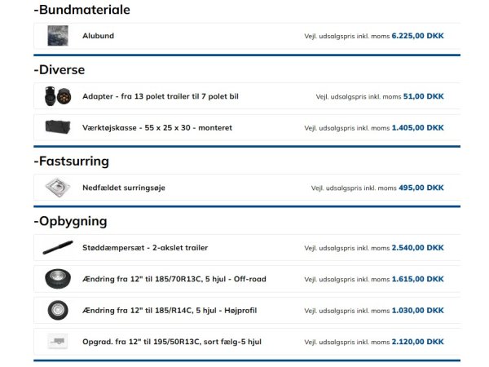
Task: Open the Adapter 13 polet trailer link
Action: [160, 96]
